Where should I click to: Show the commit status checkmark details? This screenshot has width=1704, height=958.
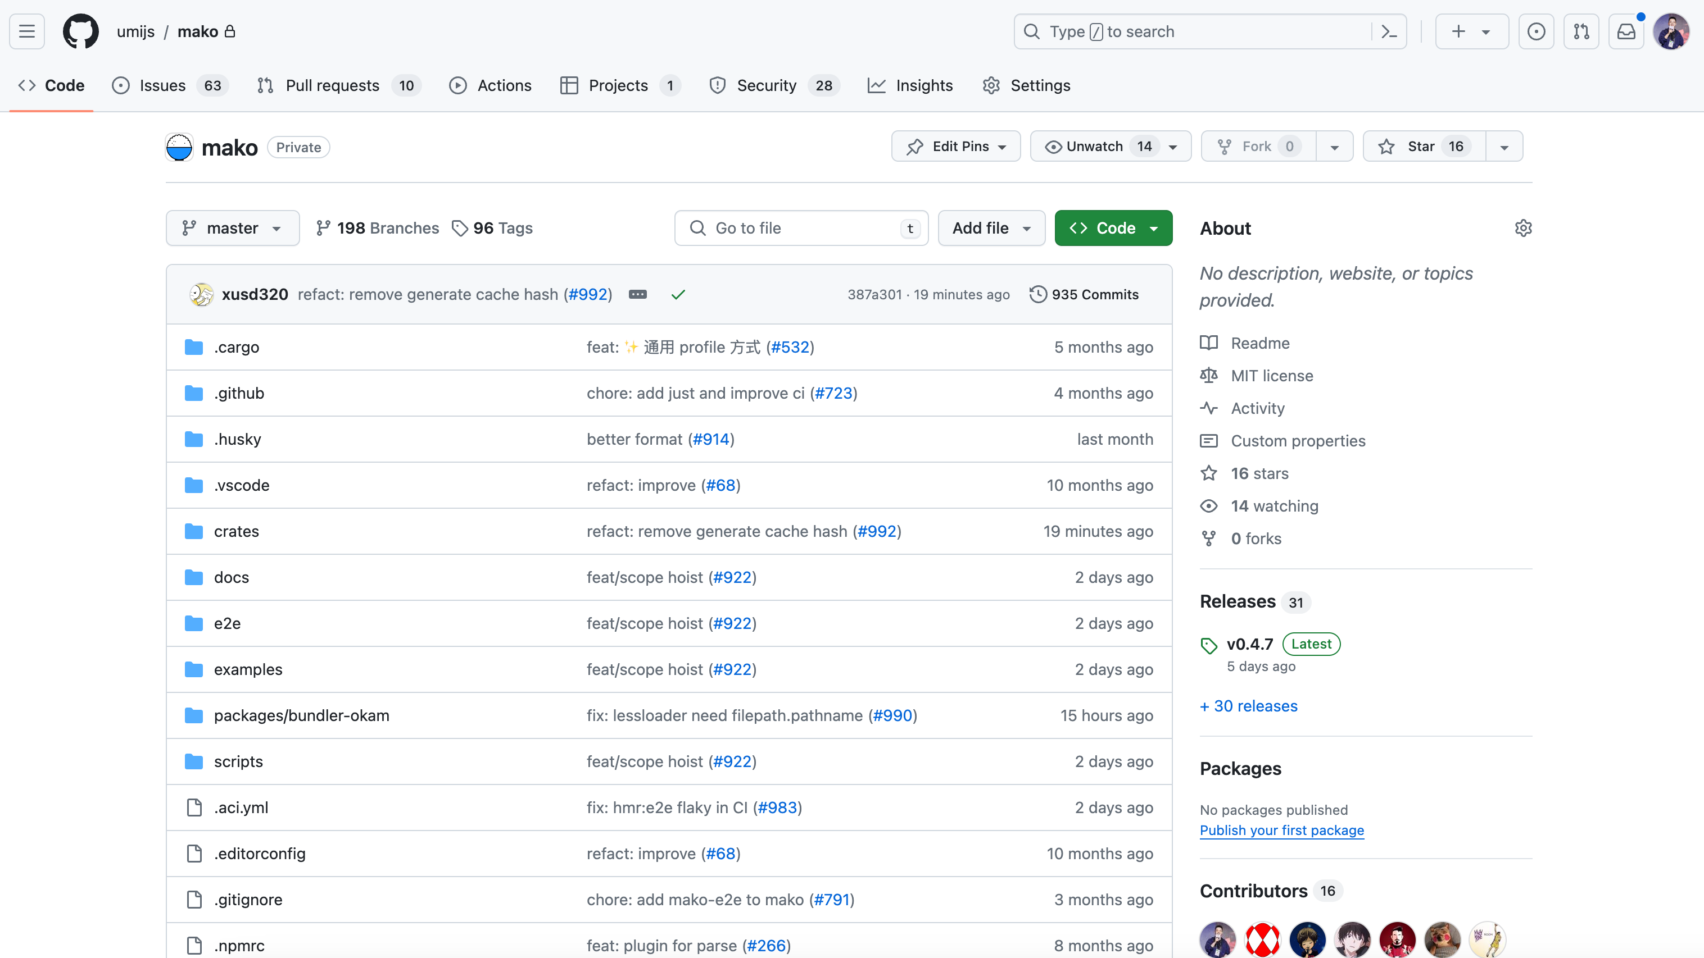click(x=678, y=294)
